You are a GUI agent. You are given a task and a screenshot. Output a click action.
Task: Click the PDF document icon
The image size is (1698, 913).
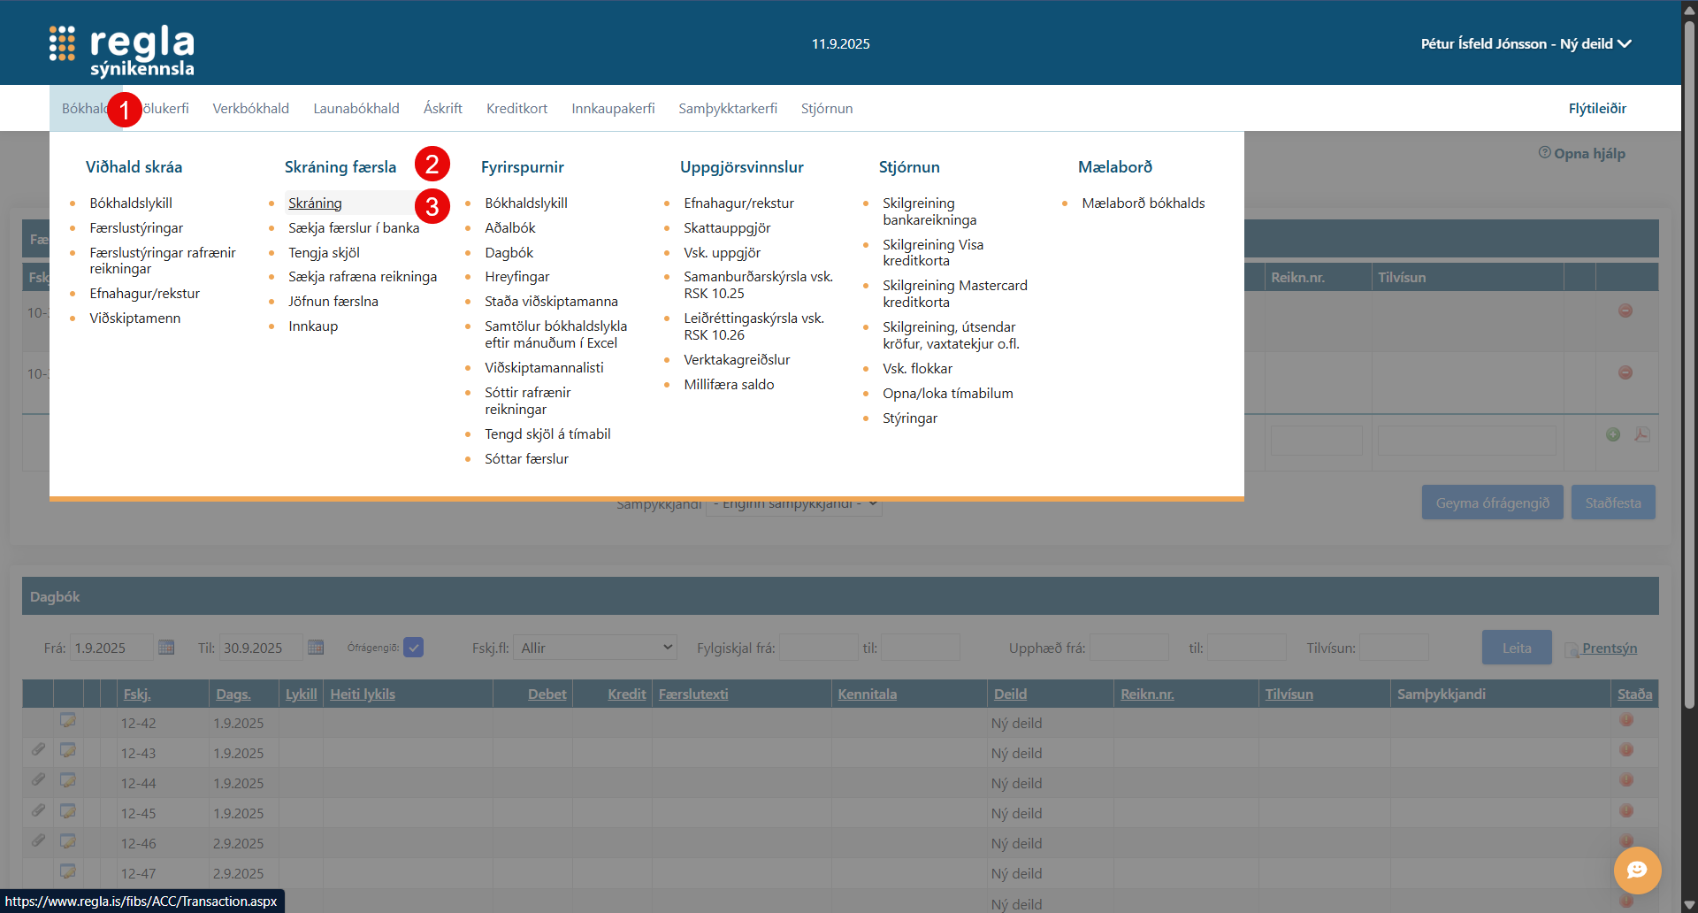[1641, 434]
